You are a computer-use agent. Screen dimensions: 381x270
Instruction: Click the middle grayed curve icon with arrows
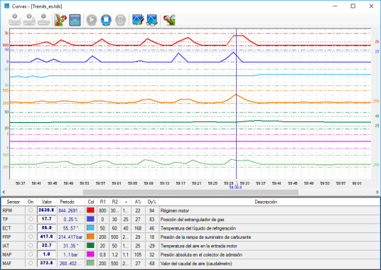[29, 20]
